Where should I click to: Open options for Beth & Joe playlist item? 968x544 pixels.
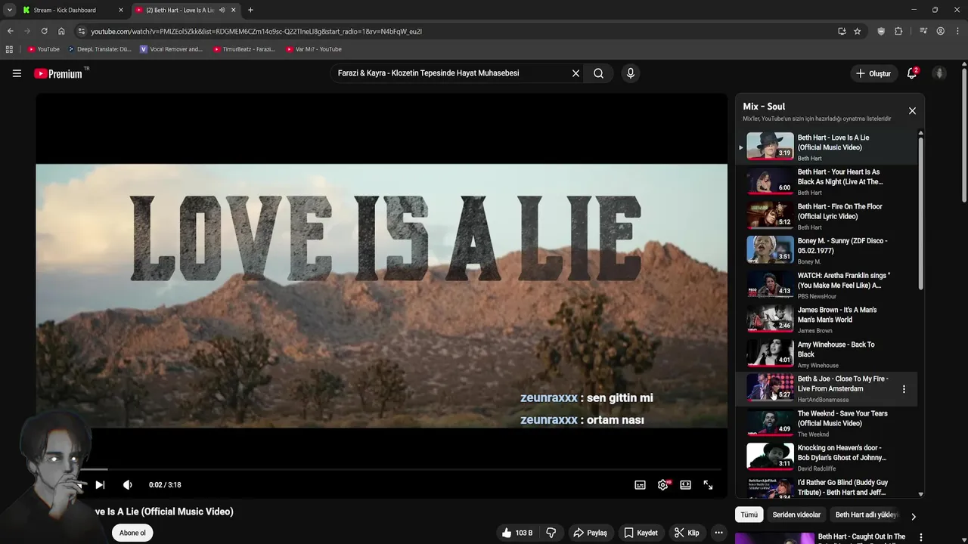[x=904, y=389]
